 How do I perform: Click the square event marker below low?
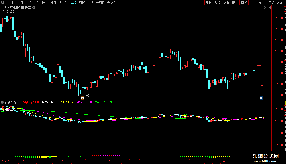coord(82,98)
